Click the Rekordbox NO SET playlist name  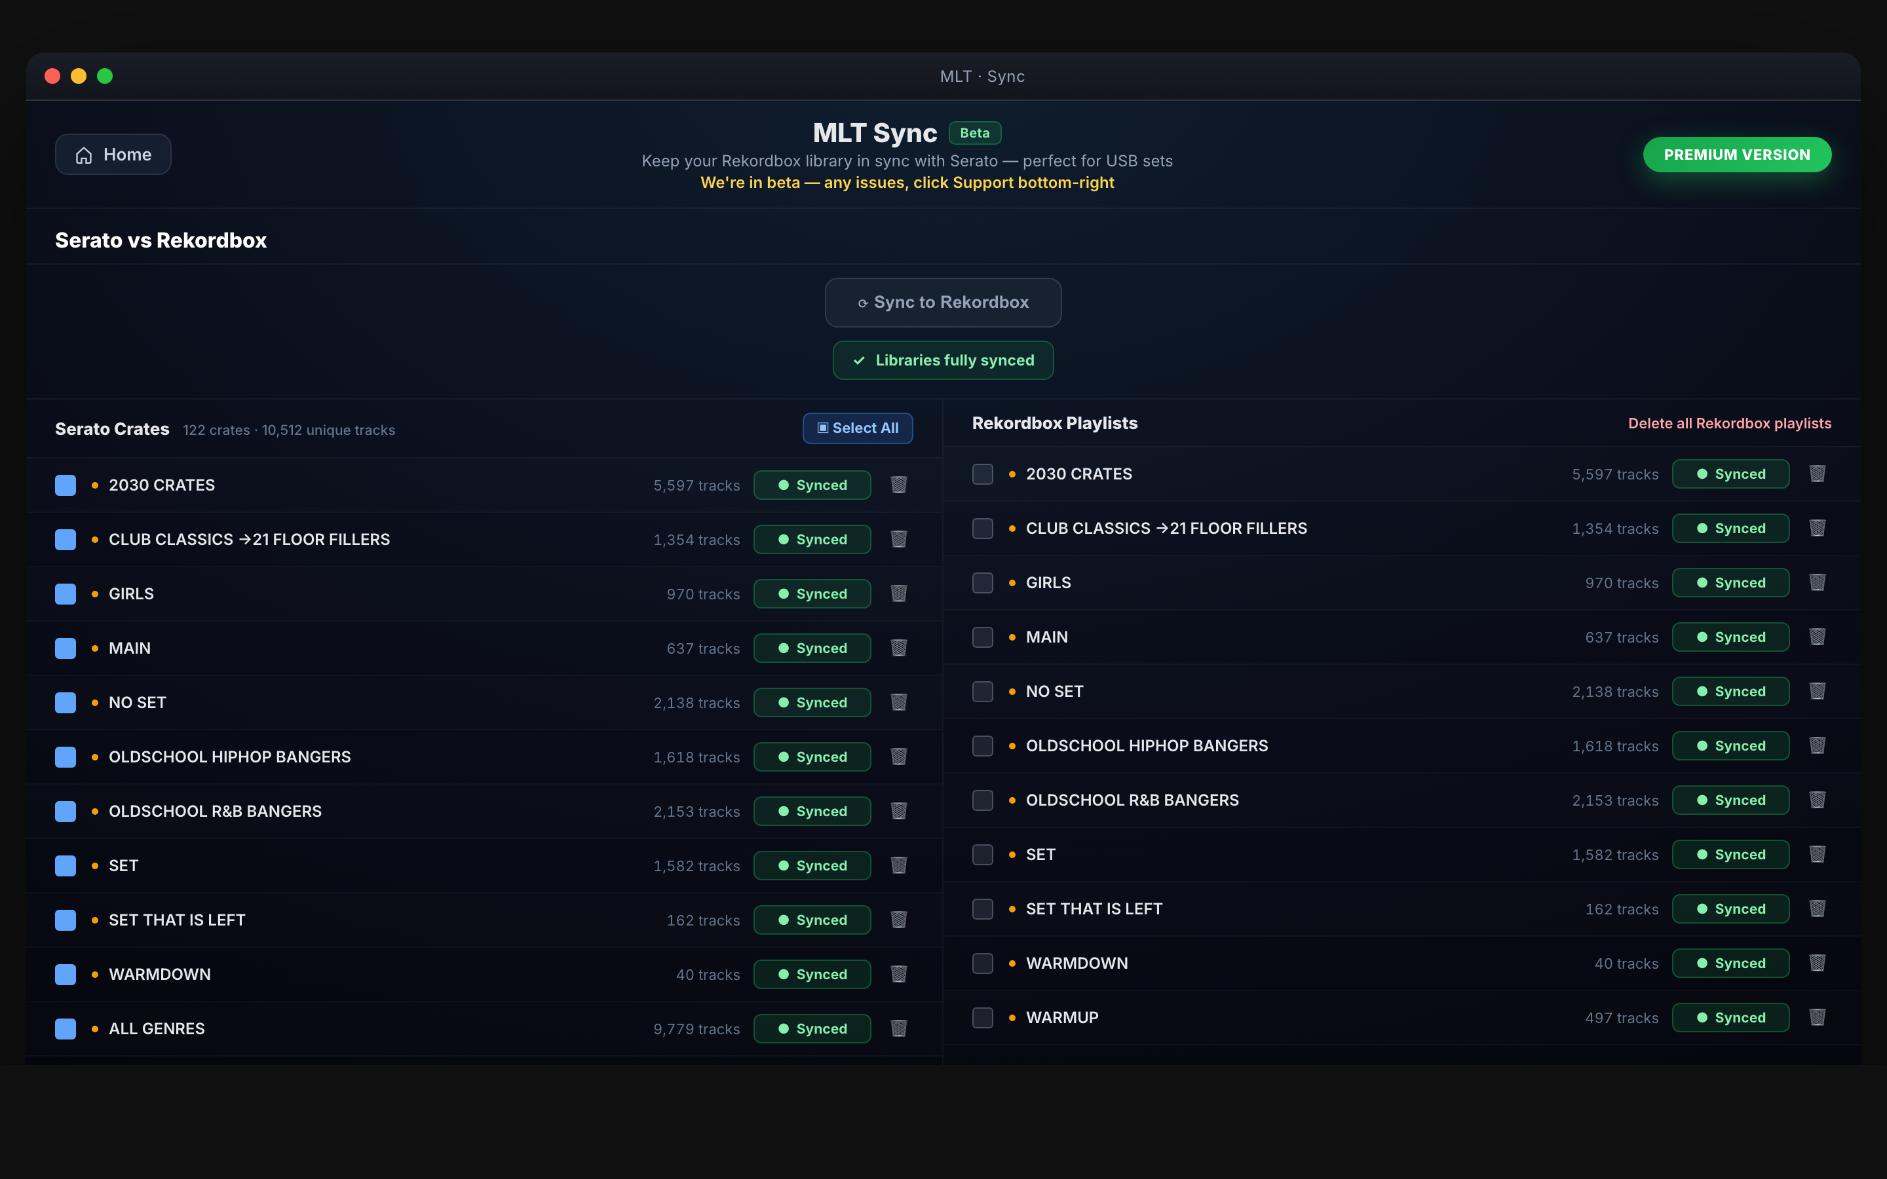1054,692
